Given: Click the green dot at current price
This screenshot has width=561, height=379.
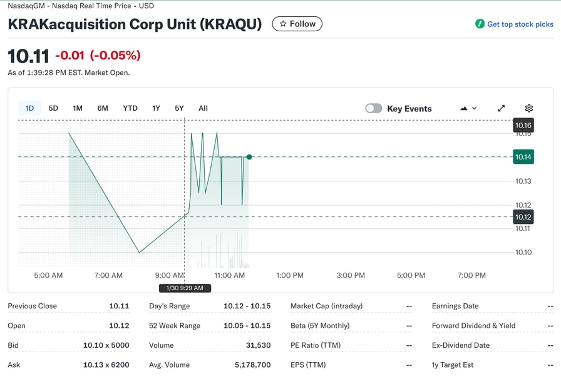Looking at the screenshot, I should (249, 157).
